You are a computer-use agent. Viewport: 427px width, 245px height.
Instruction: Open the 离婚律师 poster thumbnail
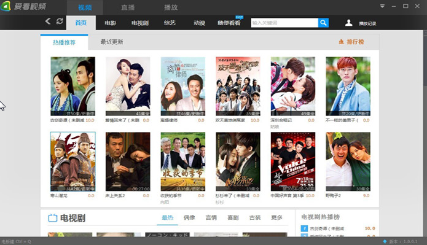coord(182,87)
